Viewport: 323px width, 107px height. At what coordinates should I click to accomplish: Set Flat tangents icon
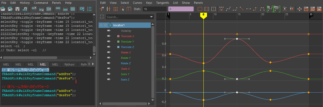pos(249,9)
